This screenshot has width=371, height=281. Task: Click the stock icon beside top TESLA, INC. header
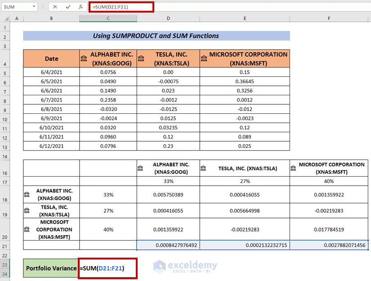click(x=141, y=58)
